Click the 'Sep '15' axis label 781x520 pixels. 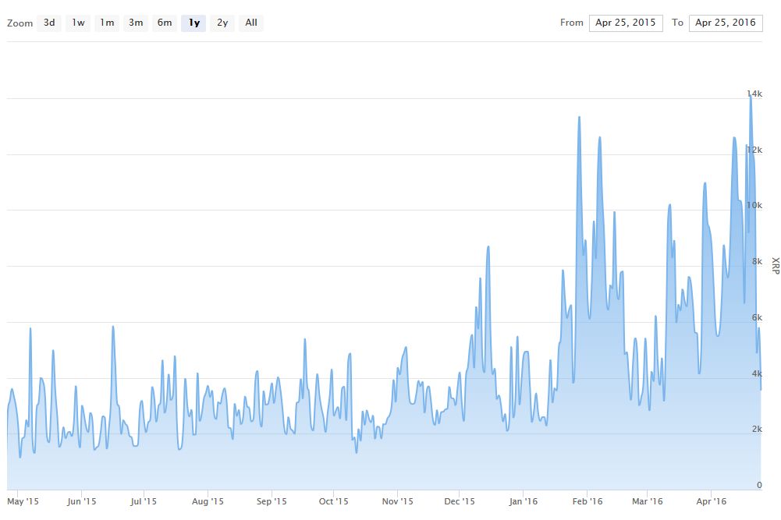(x=272, y=501)
